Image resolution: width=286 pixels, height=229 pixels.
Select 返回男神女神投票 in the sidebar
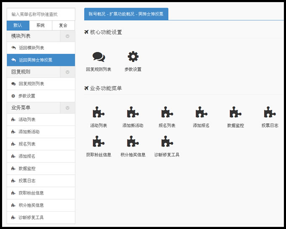click(x=35, y=60)
